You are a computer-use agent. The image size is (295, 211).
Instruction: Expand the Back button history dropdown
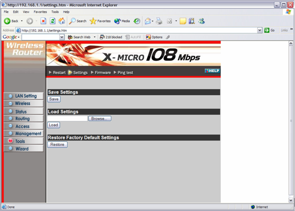pyautogui.click(x=22, y=21)
